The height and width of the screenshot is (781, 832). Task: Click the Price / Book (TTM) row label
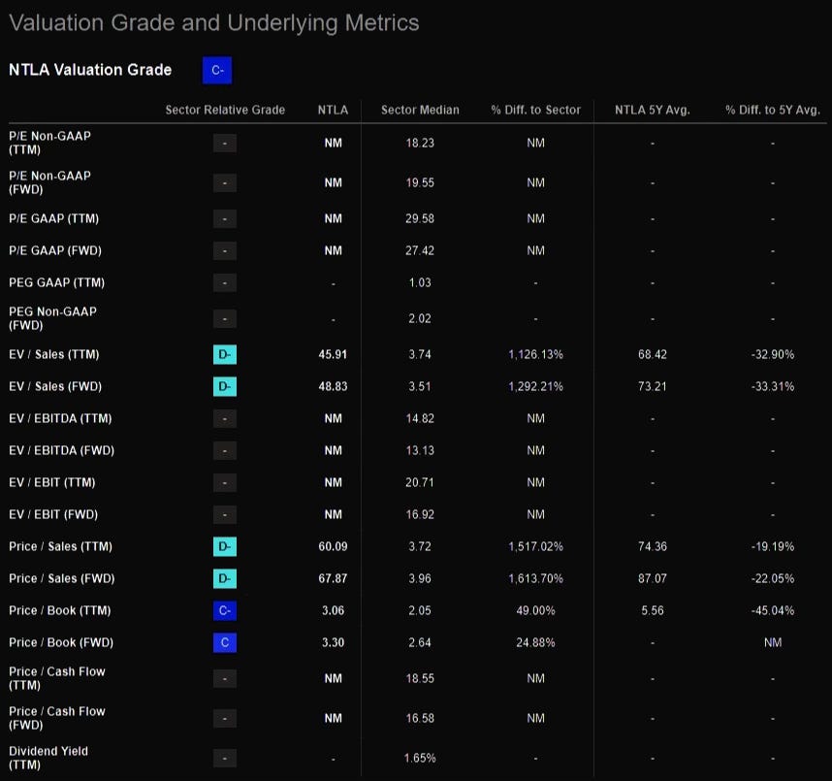[60, 610]
